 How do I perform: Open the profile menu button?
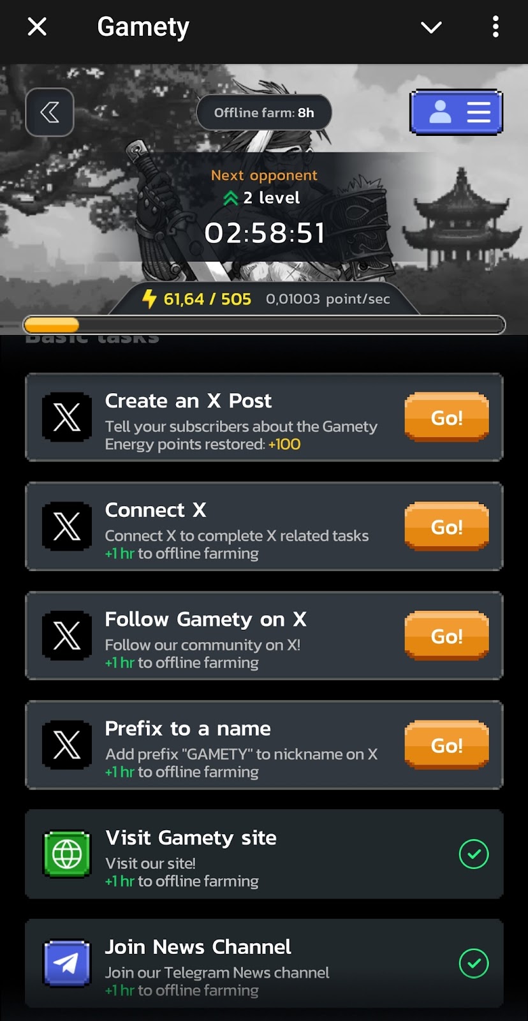pyautogui.click(x=456, y=112)
